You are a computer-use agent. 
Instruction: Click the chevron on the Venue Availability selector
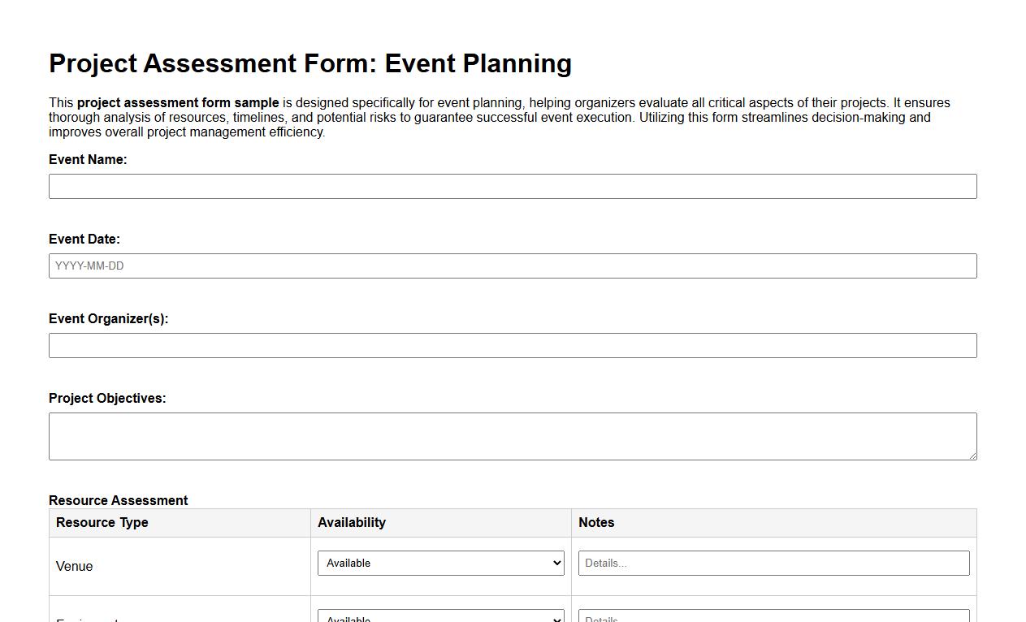click(x=556, y=563)
